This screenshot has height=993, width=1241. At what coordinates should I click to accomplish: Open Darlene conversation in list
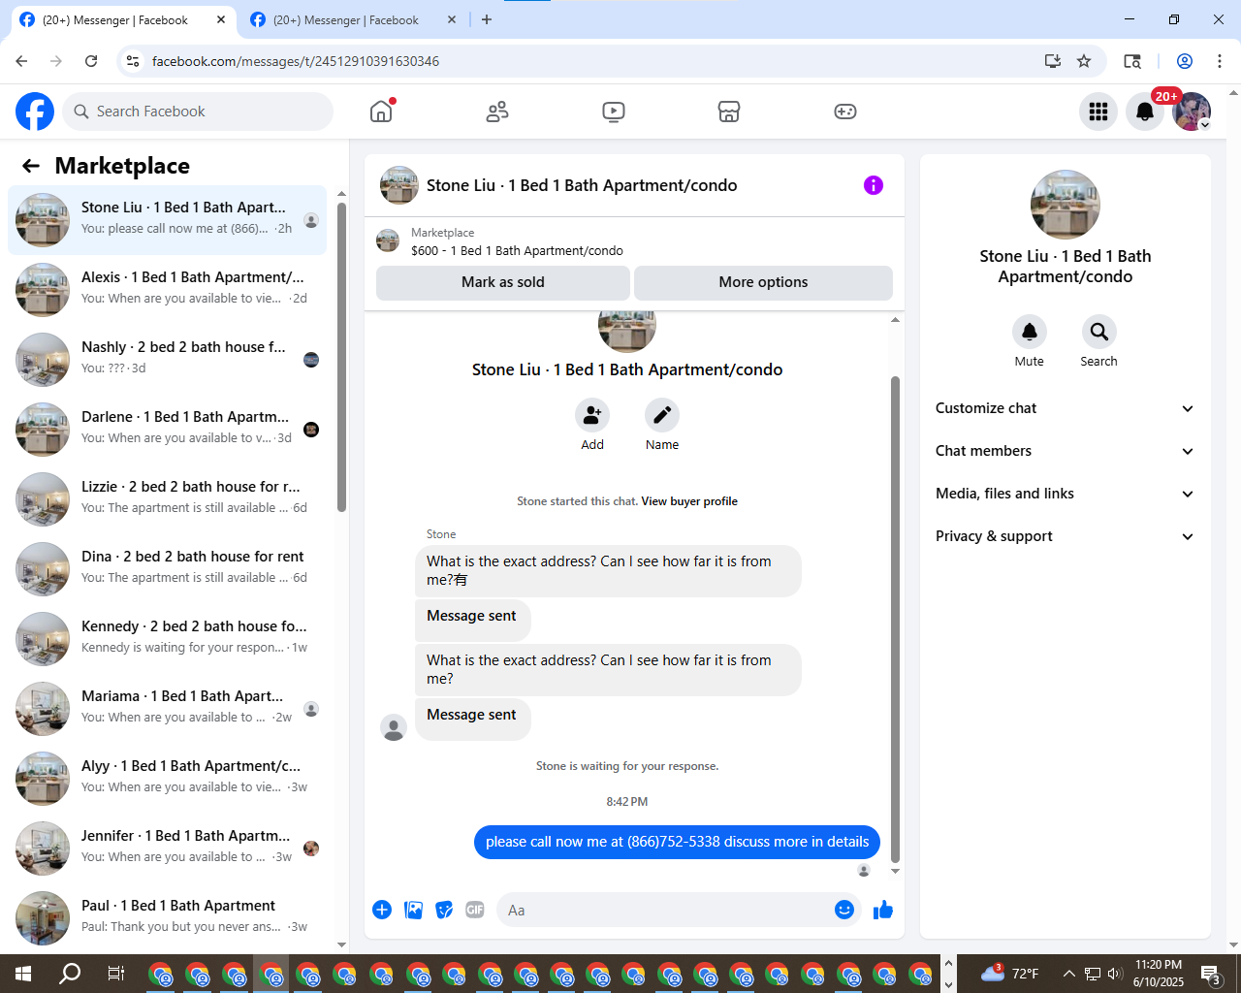tap(167, 430)
